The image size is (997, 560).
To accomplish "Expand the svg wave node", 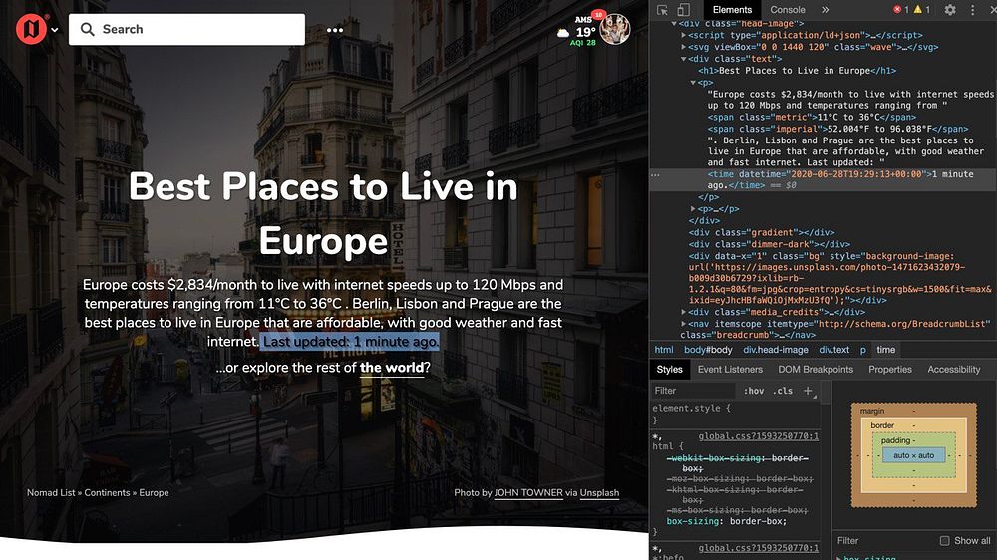I will coord(684,47).
